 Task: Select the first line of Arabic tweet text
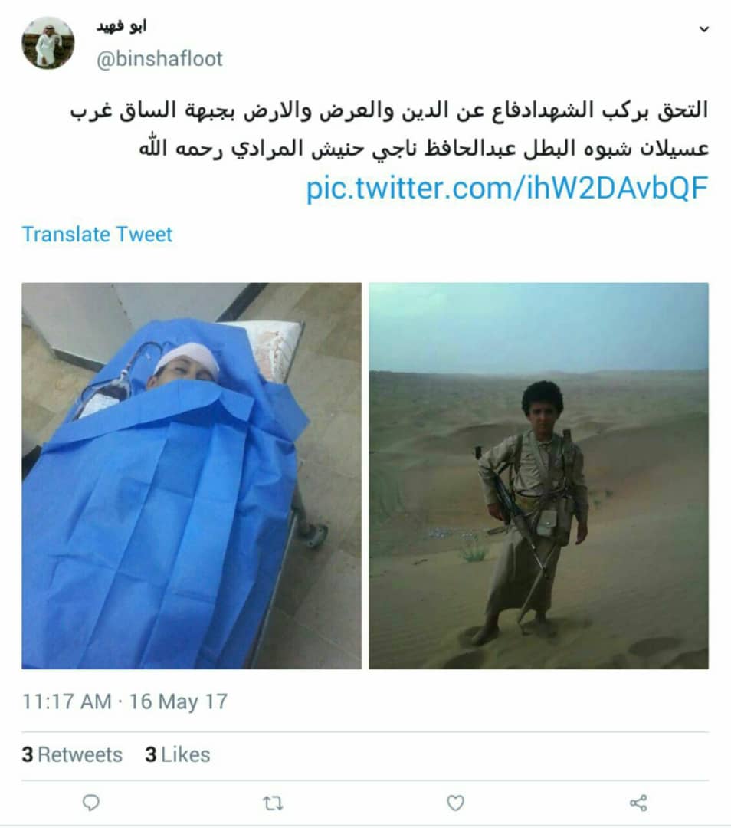(x=389, y=111)
